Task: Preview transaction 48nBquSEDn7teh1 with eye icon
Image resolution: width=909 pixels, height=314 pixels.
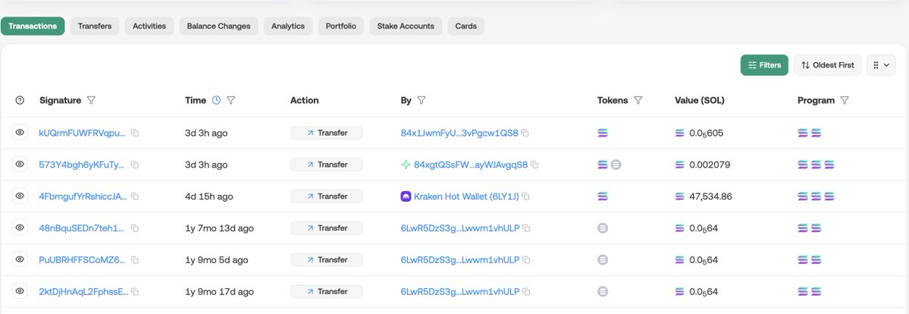Action: pyautogui.click(x=20, y=228)
